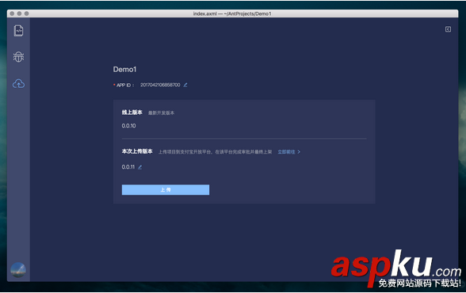The image size is (466, 293).
Task: Click the blue 上传 upload button
Action: (166, 190)
